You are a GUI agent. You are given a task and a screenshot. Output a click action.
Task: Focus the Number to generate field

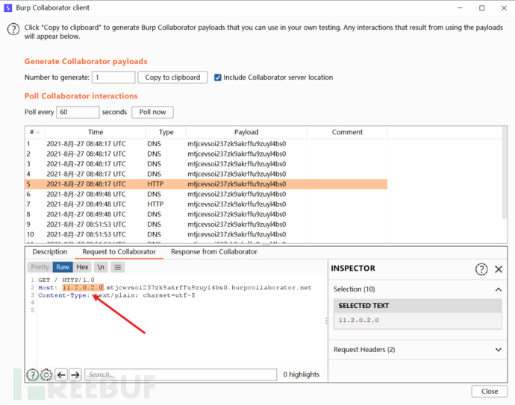[113, 78]
